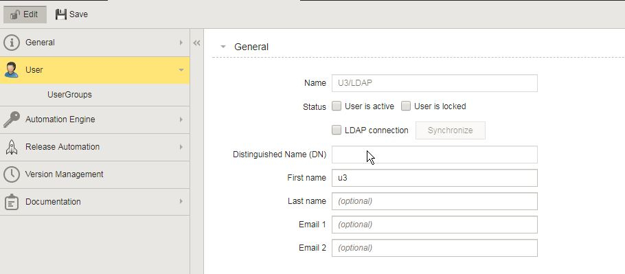The image size is (625, 274).
Task: Click the Email 2 field
Action: point(435,248)
